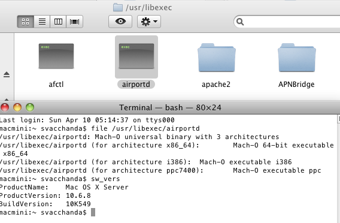Image resolution: width=340 pixels, height=223 pixels.
Task: Select the airportd executable icon
Action: click(x=136, y=56)
